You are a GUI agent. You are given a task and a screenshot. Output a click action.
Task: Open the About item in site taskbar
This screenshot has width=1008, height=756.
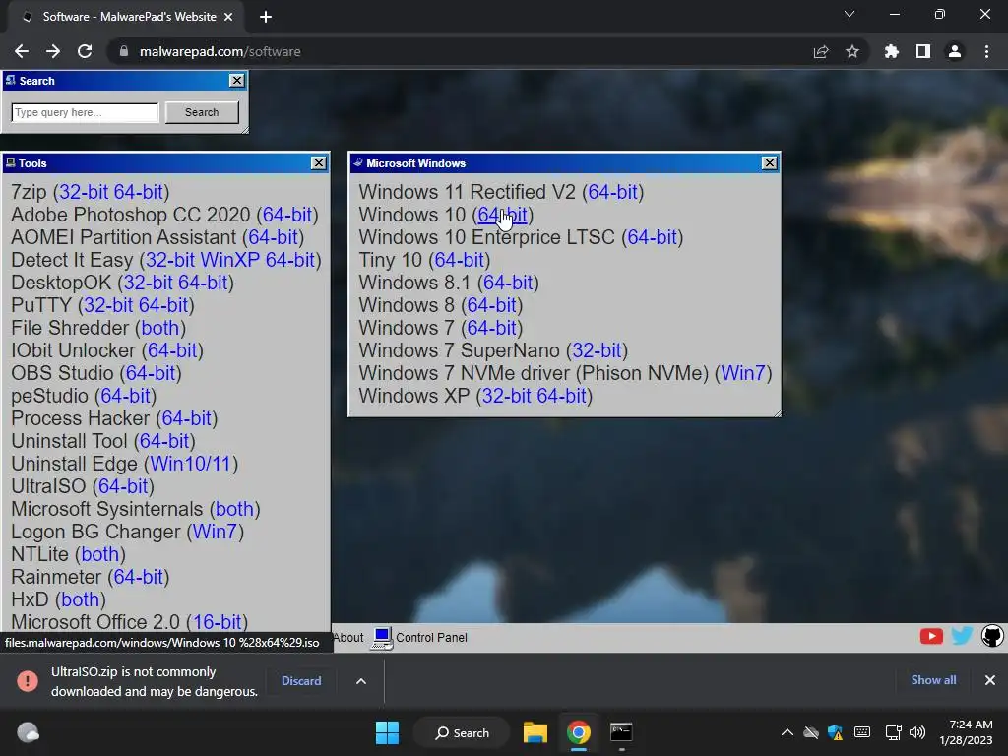[x=348, y=638]
